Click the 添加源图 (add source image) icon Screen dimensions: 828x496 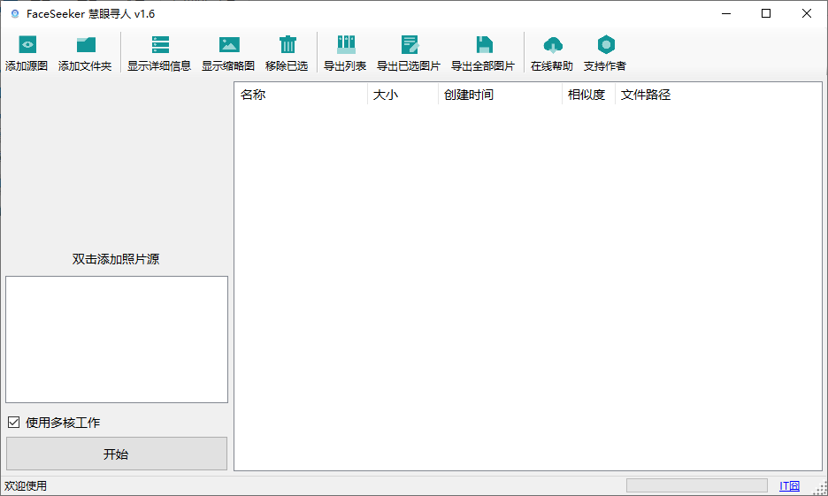[27, 45]
